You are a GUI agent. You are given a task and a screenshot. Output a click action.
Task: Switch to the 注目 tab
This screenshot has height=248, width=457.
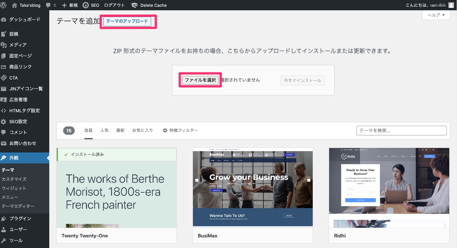click(89, 130)
